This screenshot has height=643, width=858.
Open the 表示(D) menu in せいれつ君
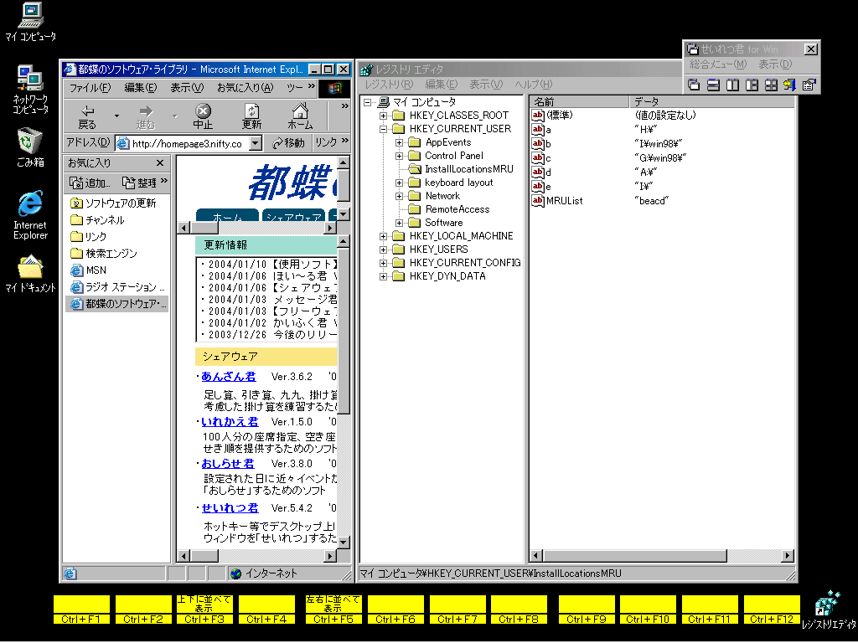[x=775, y=64]
